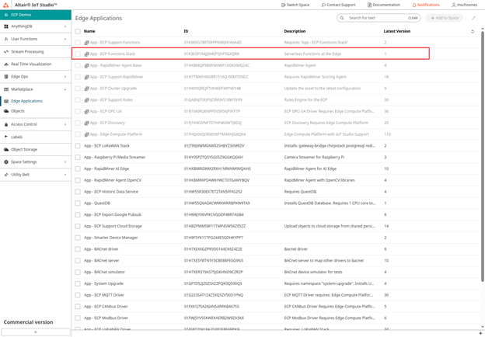This screenshot has height=337, width=485.
Task: Check the App - ECP Modbus Driver checkbox
Action: coord(78,318)
